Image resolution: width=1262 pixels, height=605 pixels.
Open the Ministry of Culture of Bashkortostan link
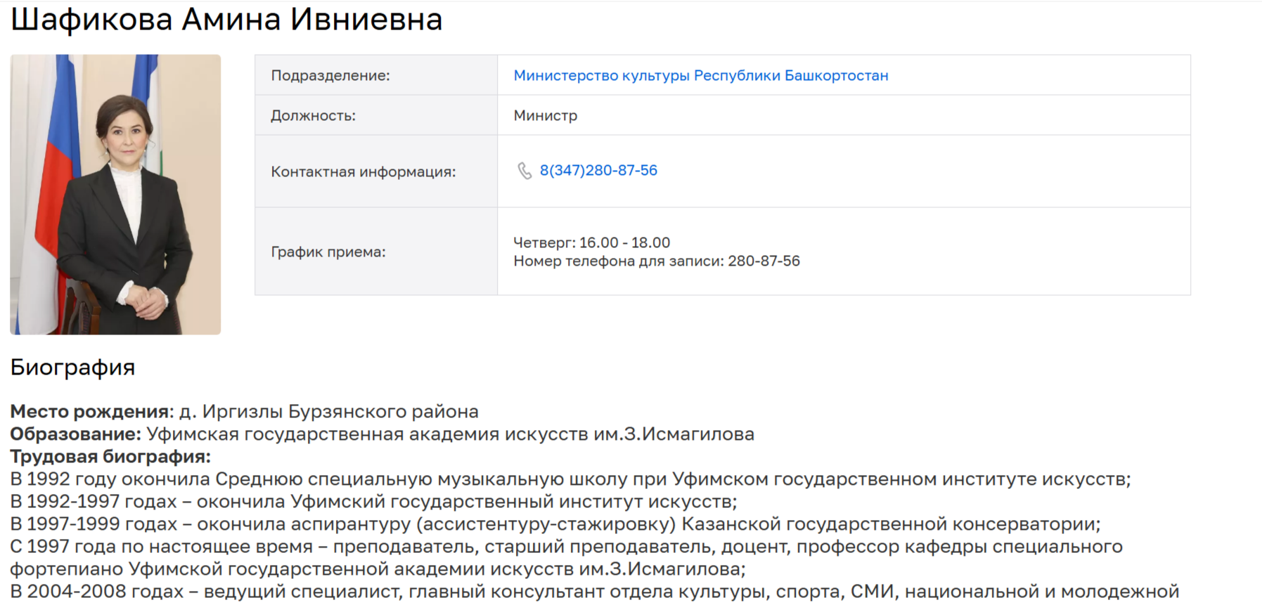tap(701, 75)
